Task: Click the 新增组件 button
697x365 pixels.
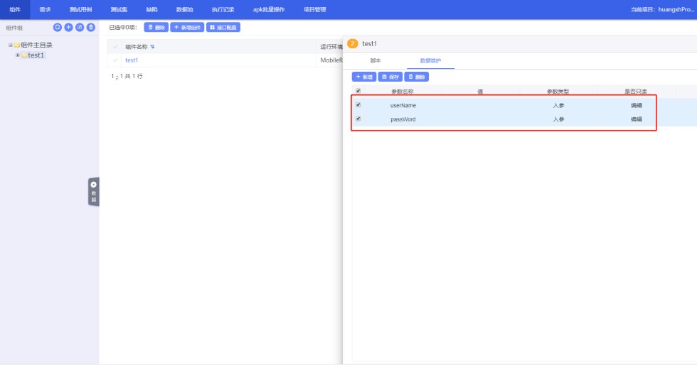Action: [187, 27]
